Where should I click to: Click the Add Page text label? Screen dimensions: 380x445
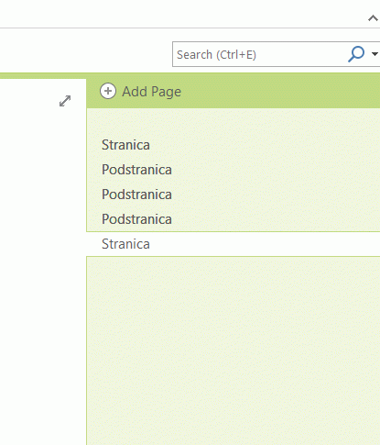[x=152, y=92]
